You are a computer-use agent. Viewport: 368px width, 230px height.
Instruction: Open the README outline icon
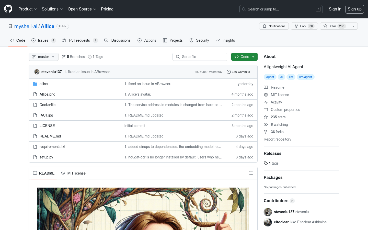point(251,173)
